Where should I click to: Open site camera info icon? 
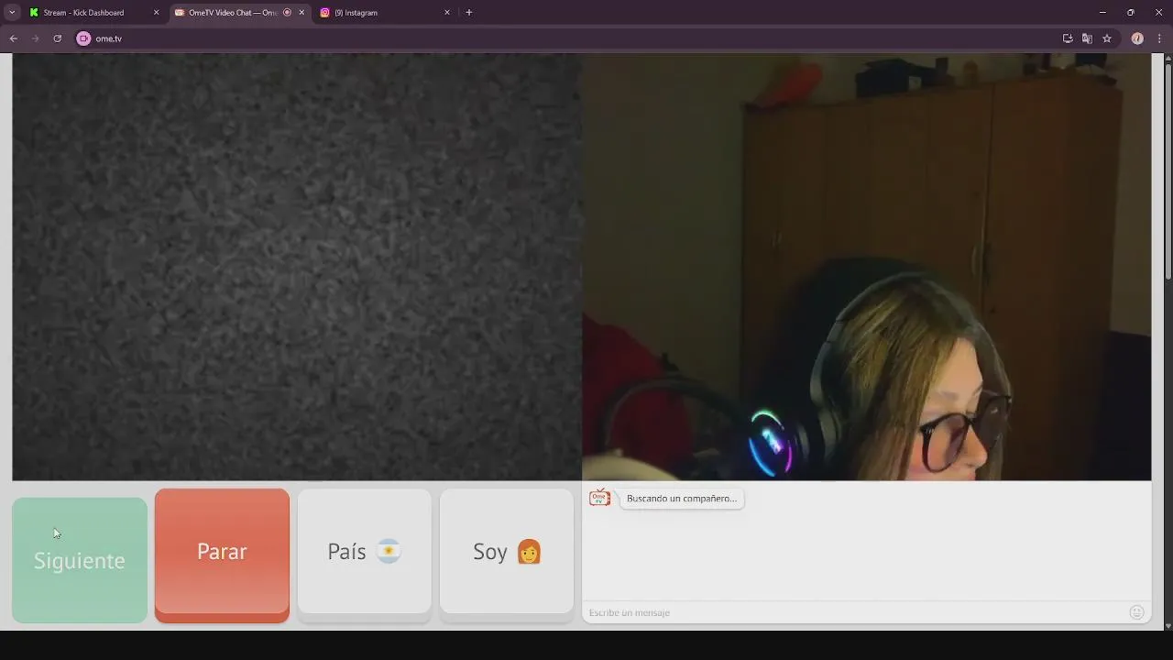pyautogui.click(x=84, y=38)
